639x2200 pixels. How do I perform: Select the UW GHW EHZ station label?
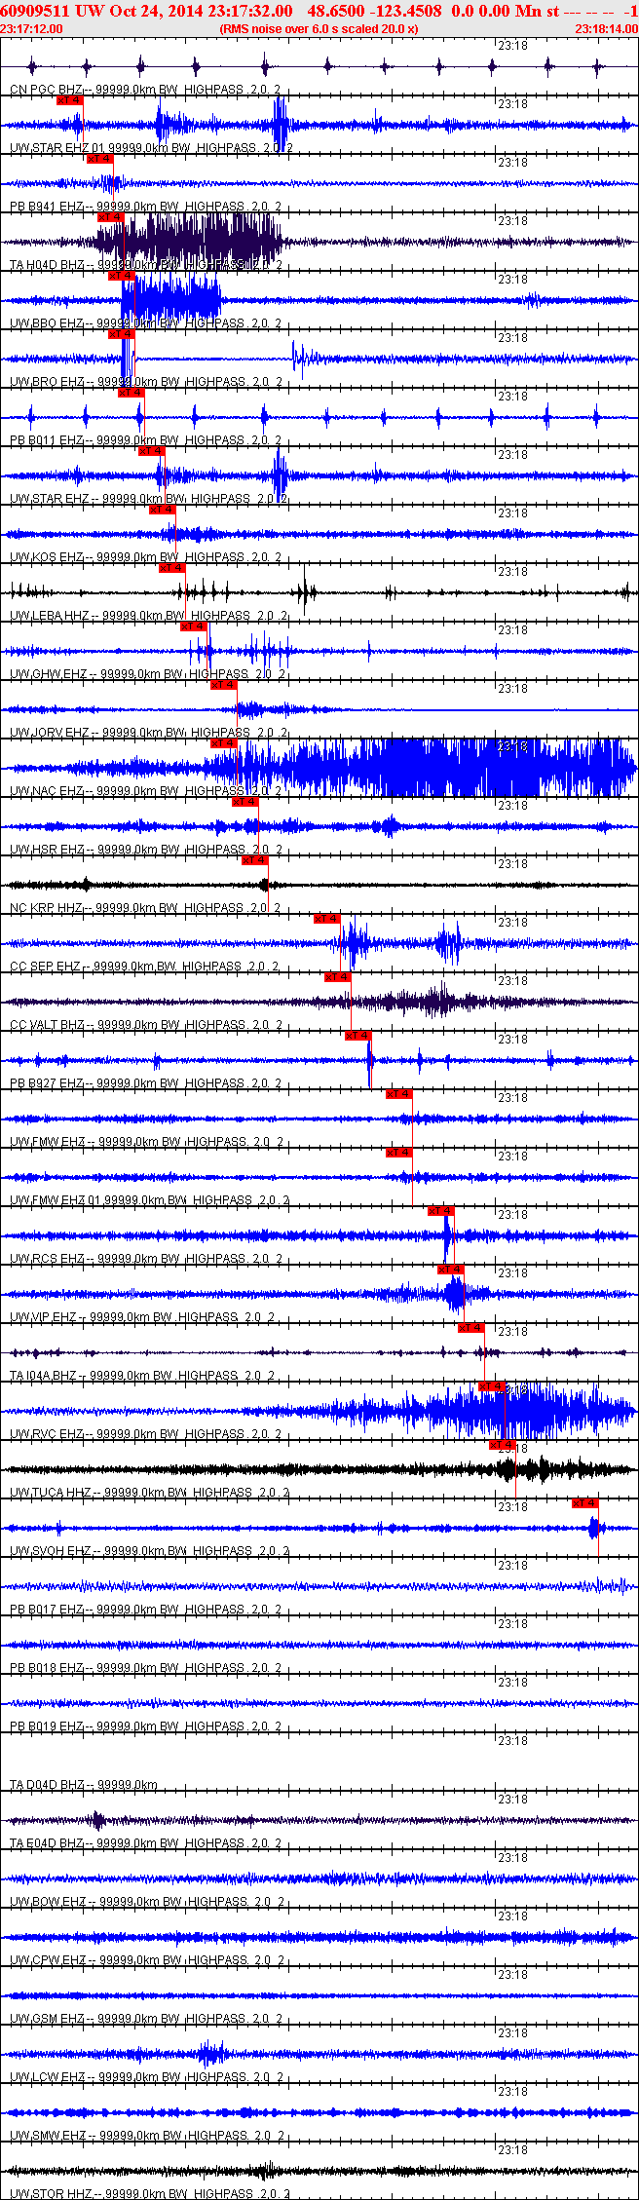coord(148,674)
